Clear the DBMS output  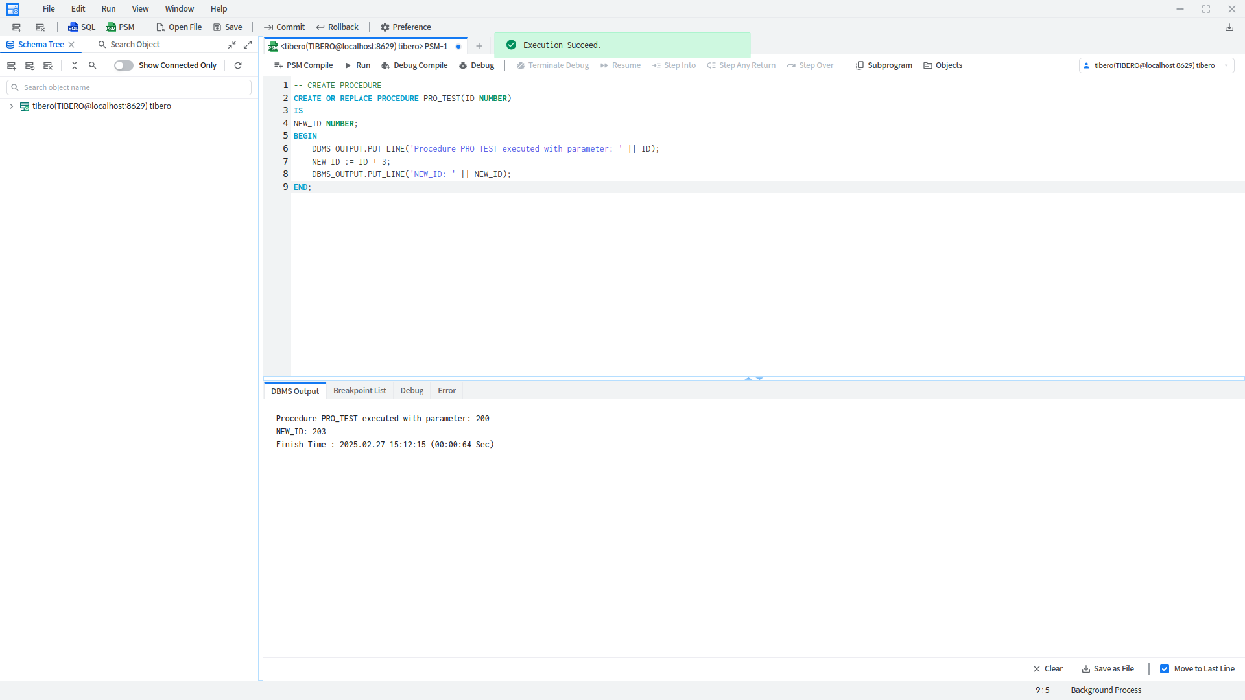tap(1047, 669)
